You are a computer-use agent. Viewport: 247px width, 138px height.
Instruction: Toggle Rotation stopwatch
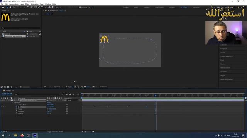pos(17,111)
